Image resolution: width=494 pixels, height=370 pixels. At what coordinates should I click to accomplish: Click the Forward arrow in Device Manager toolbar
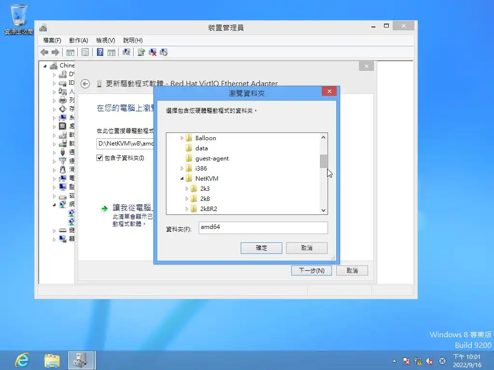click(55, 52)
